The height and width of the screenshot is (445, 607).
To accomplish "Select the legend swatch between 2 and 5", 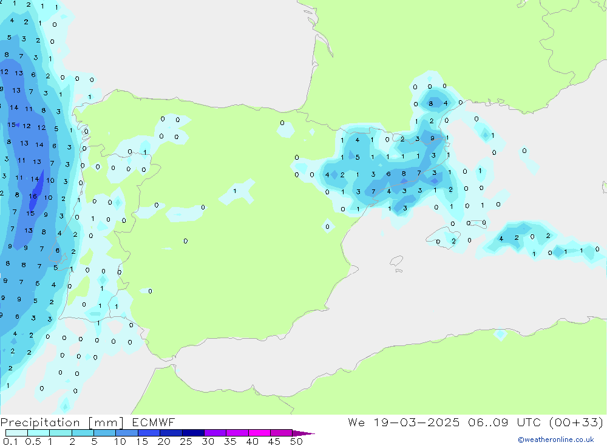I will pyautogui.click(x=83, y=433).
